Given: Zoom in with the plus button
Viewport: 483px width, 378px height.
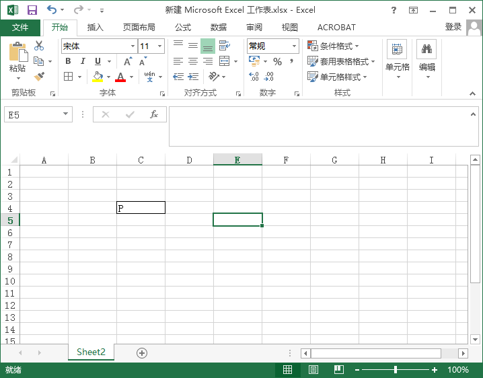Looking at the screenshot, I should 435,370.
